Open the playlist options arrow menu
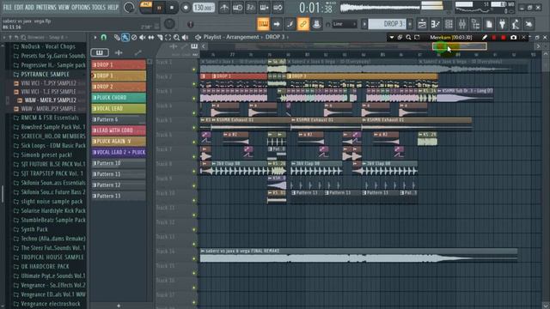The width and height of the screenshot is (550, 309). (x=95, y=37)
